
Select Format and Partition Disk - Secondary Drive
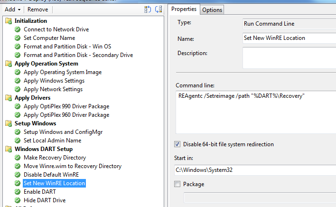pyautogui.click(x=78, y=55)
